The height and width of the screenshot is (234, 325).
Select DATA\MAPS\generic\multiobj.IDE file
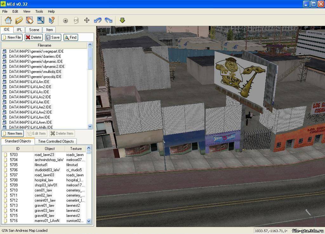coord(35,72)
